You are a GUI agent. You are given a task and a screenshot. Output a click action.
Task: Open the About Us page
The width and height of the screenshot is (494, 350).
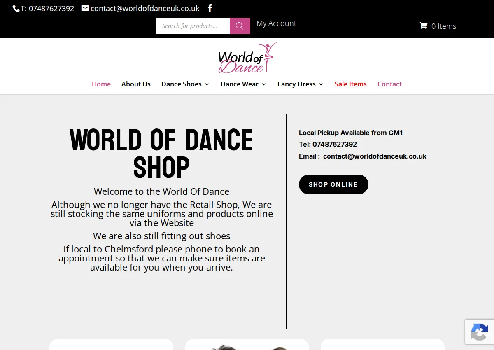(136, 84)
